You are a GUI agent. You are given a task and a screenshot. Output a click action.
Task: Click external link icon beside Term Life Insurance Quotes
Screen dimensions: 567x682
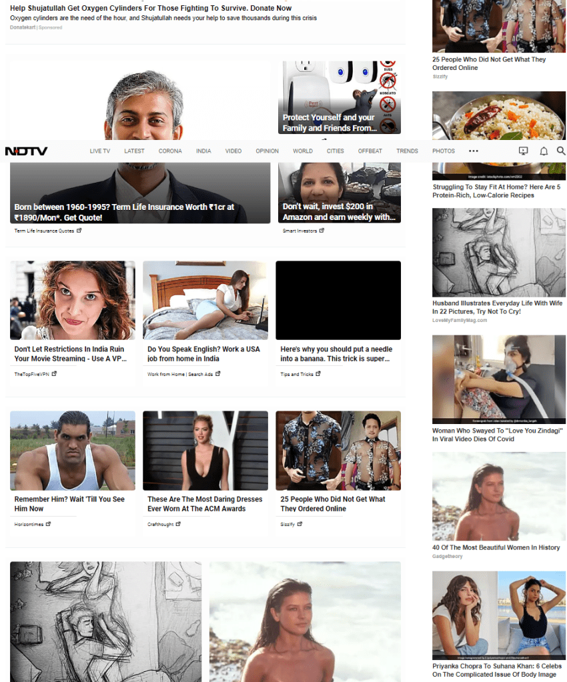[79, 231]
